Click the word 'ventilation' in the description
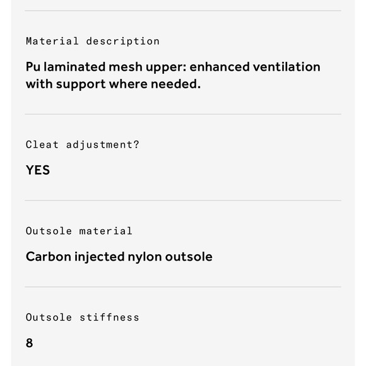The width and height of the screenshot is (366, 366). point(286,67)
